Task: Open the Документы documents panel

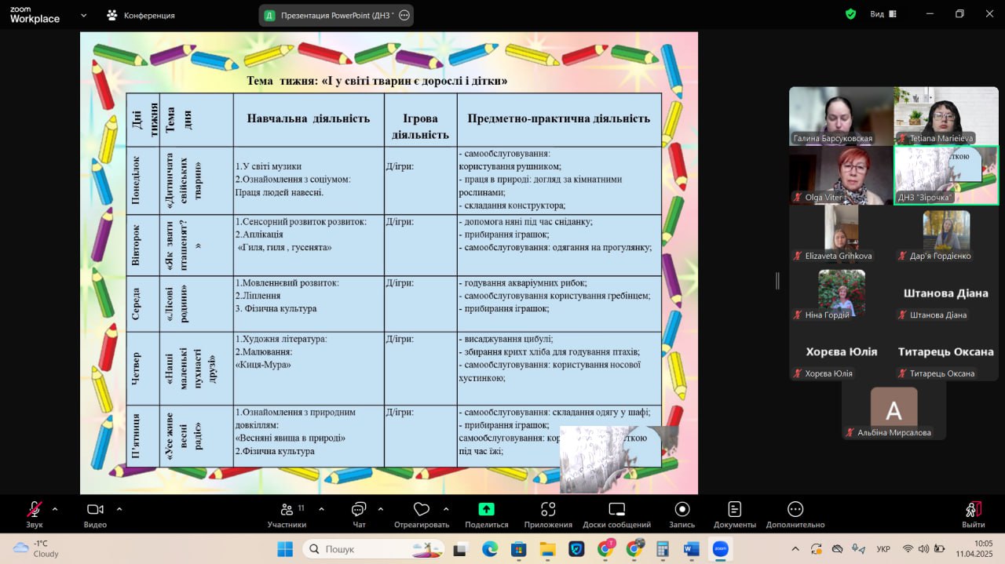Action: coord(735,513)
